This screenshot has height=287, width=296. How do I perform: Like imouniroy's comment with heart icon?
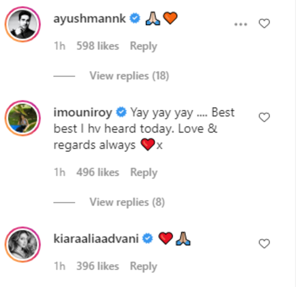(264, 117)
